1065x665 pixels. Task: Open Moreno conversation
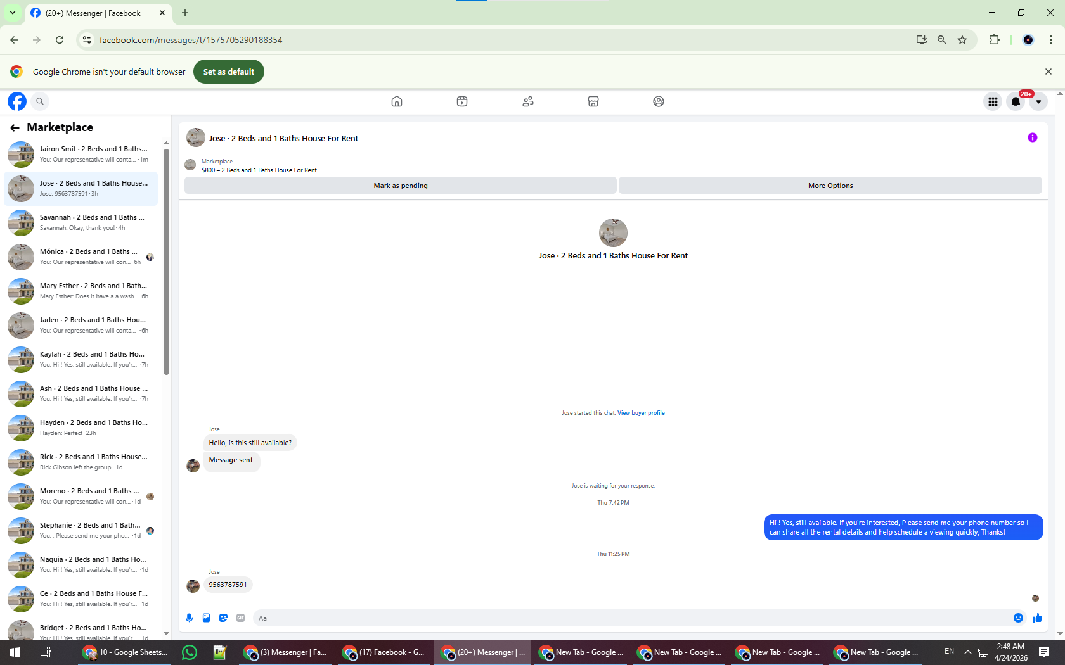click(x=81, y=496)
